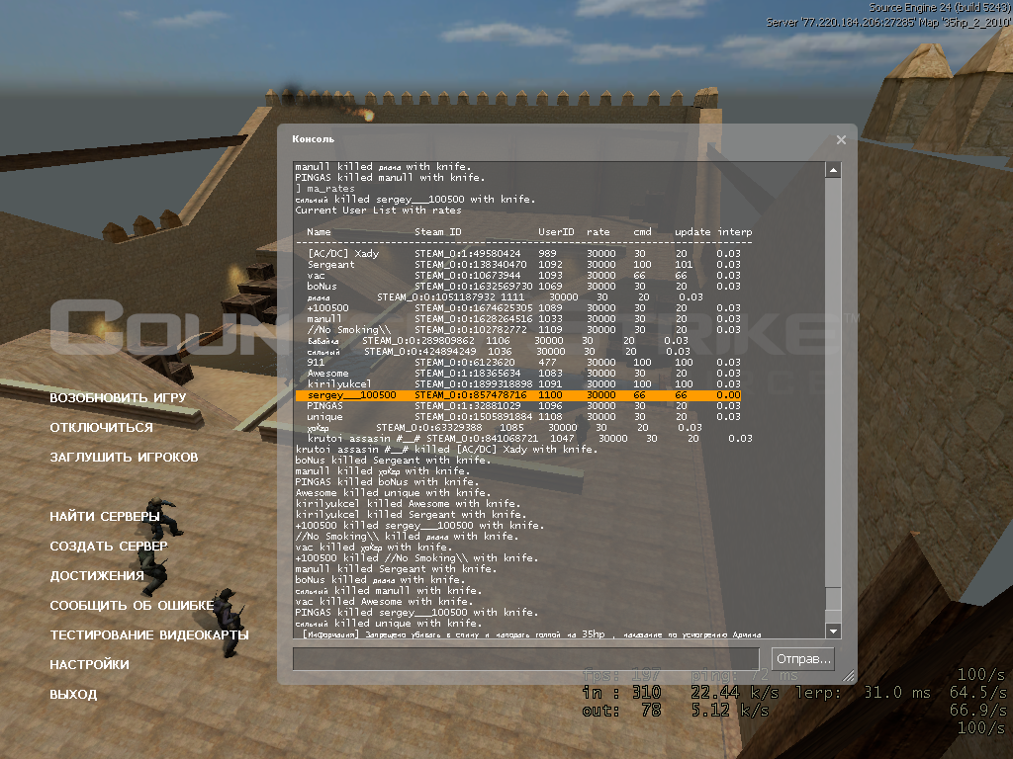Launch ТЕСТИРОВАНИЕ ВИДЕОКАРТЫ option

click(x=149, y=635)
